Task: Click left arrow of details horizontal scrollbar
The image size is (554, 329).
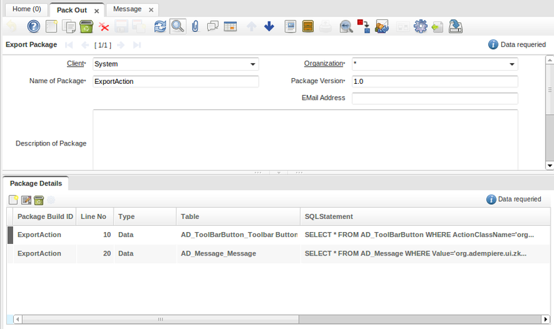Action: (18, 319)
